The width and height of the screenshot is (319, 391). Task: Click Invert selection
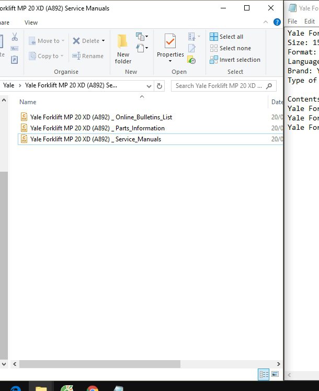tap(235, 60)
